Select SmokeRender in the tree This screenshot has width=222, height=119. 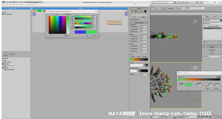point(10,70)
